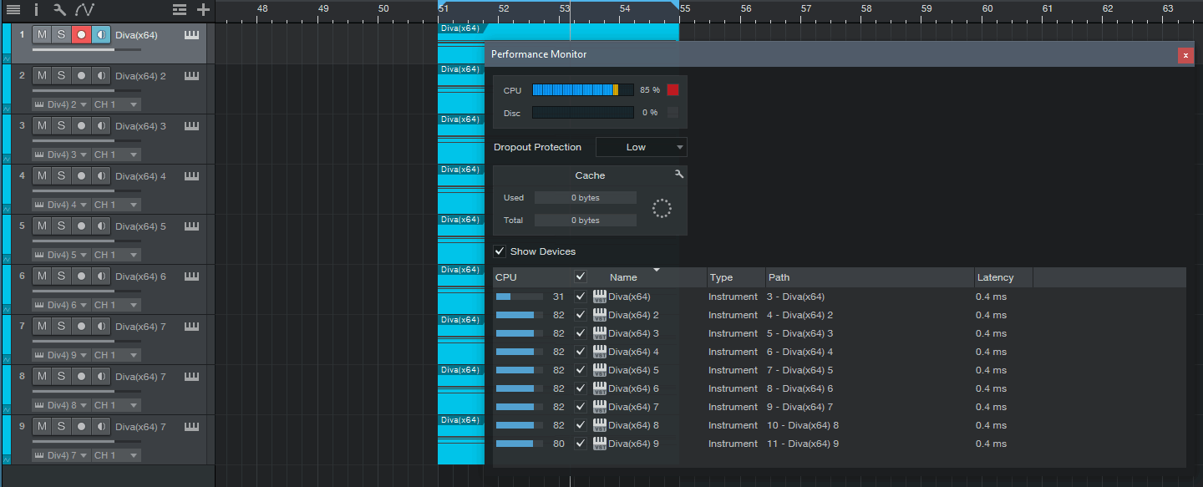Close the Performance Monitor window

point(1185,55)
